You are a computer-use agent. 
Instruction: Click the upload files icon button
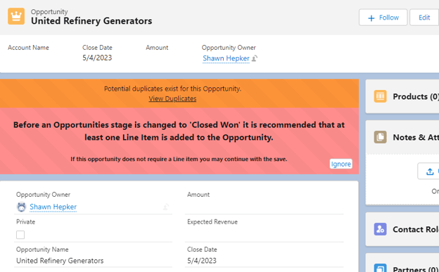coord(430,171)
